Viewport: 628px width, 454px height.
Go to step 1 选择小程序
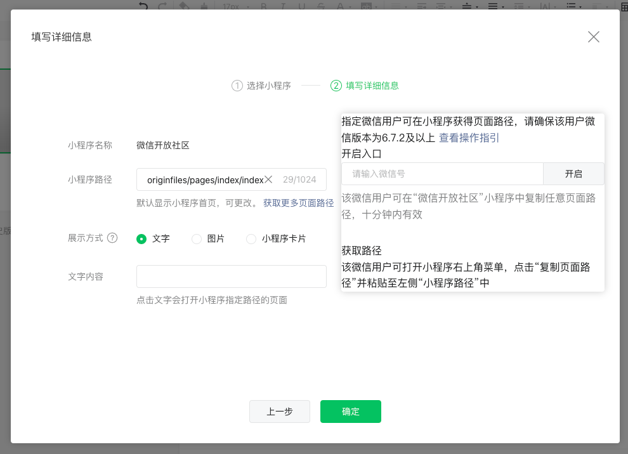click(x=261, y=86)
